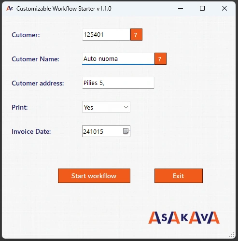
Task: Click the Asakava logo
Action: click(x=184, y=218)
